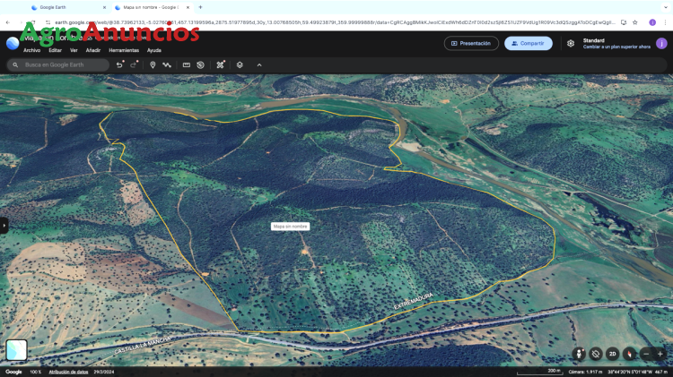Image resolution: width=673 pixels, height=377 pixels.
Task: Open the historical imagery clock tool
Action: 200,64
